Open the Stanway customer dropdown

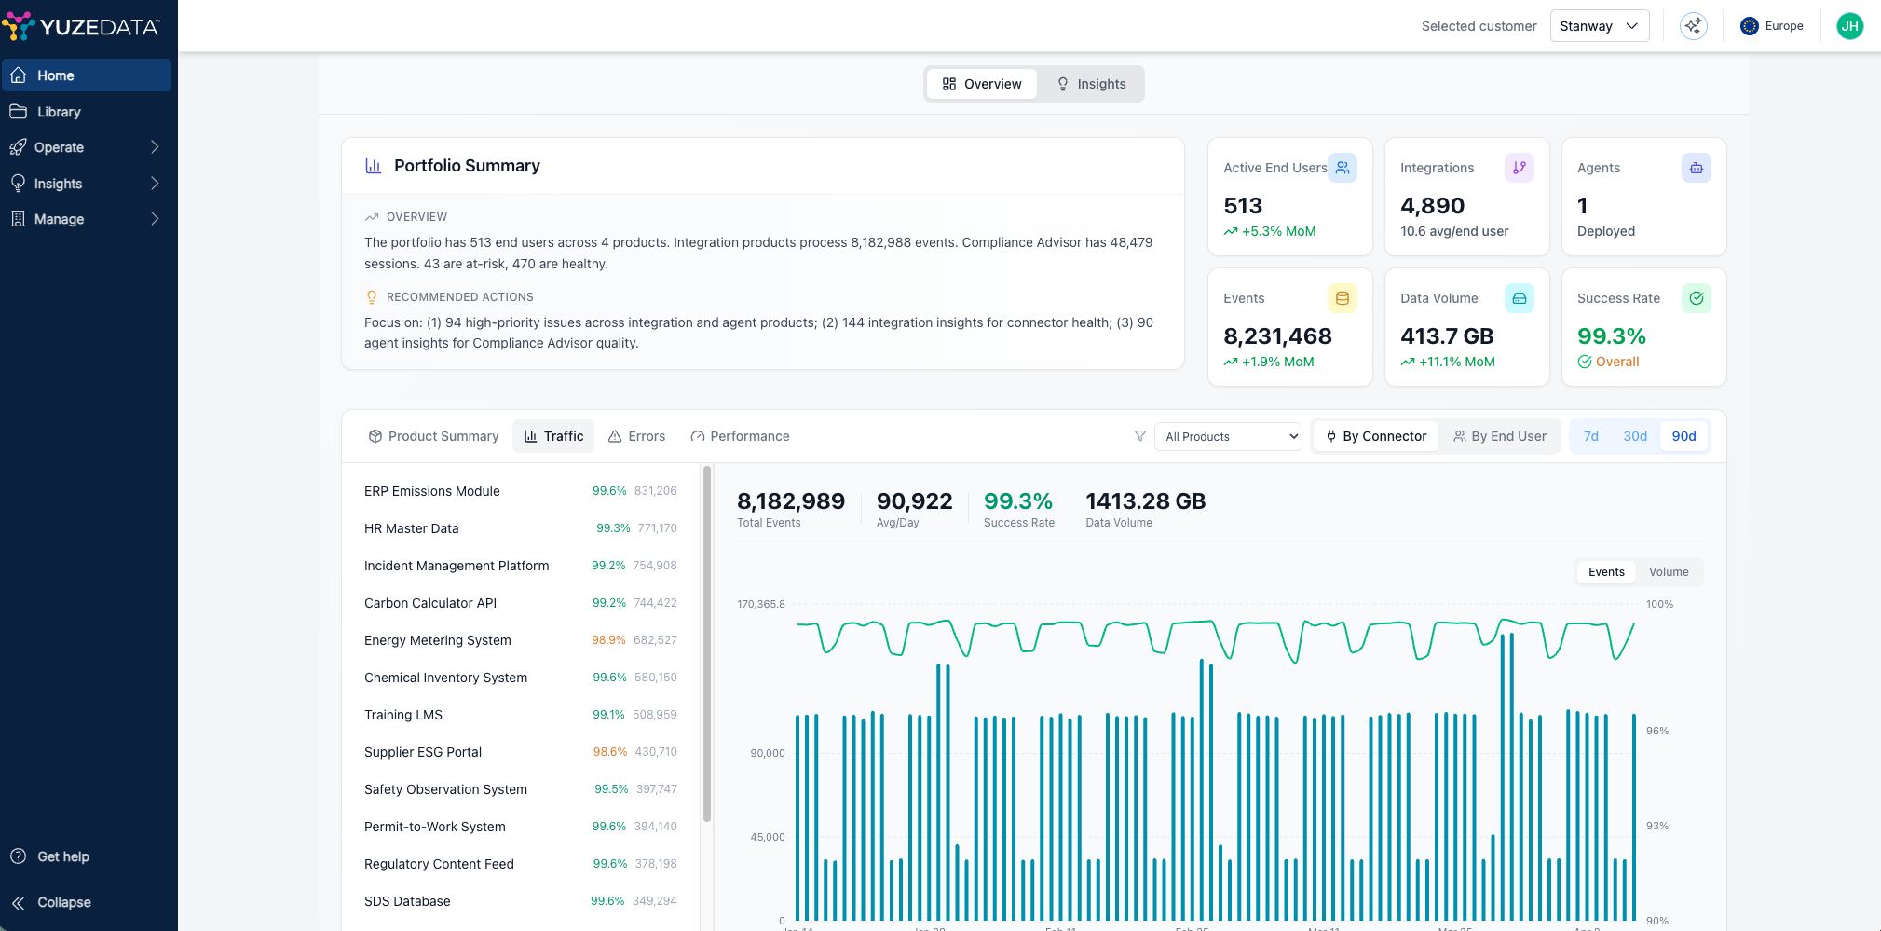(x=1599, y=26)
